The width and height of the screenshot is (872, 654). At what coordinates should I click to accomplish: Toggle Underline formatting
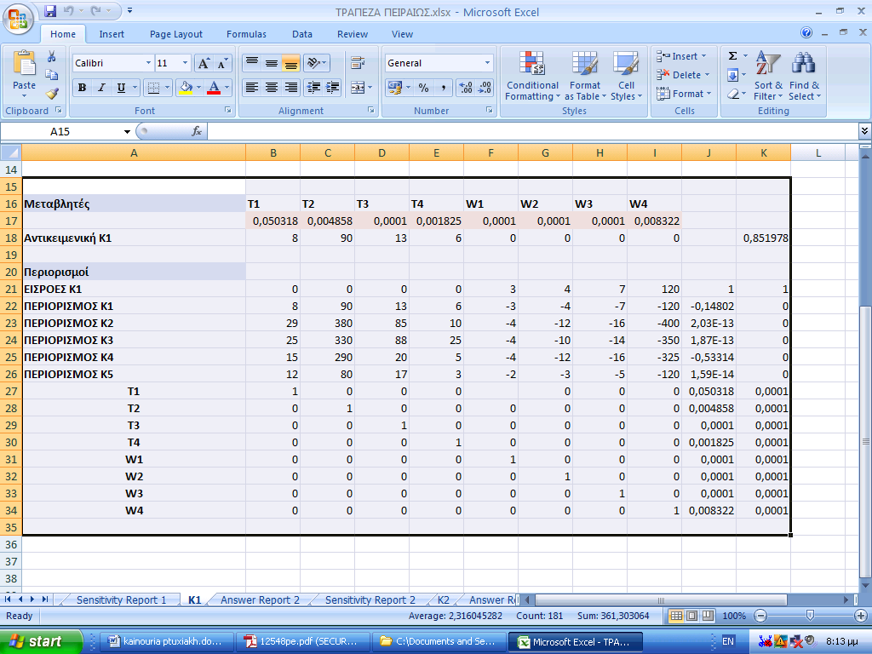pos(121,88)
